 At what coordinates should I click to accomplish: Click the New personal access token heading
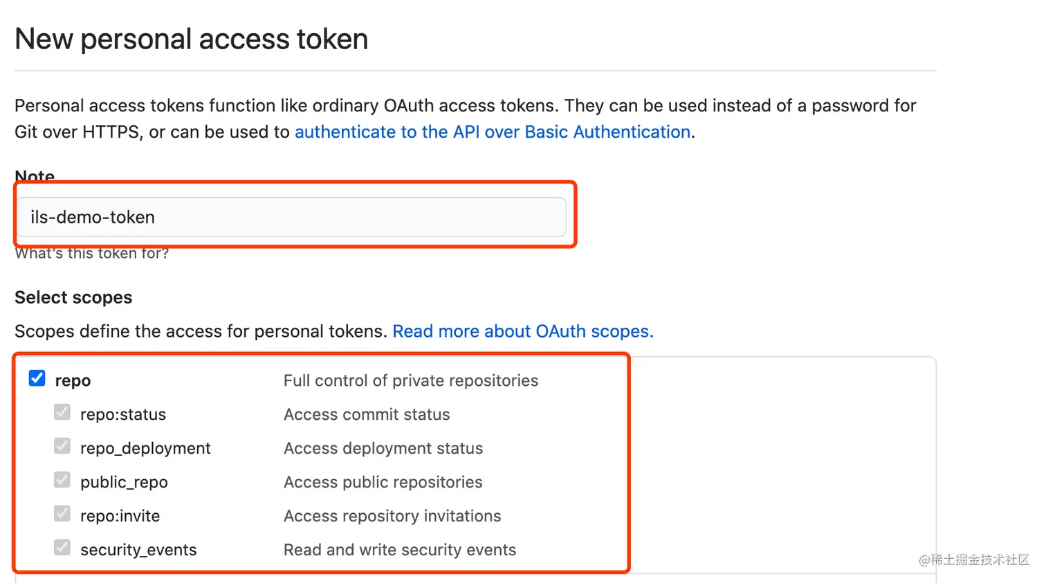pos(191,39)
